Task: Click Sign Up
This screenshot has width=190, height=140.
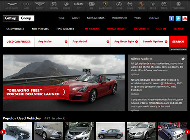Action: [179, 29]
